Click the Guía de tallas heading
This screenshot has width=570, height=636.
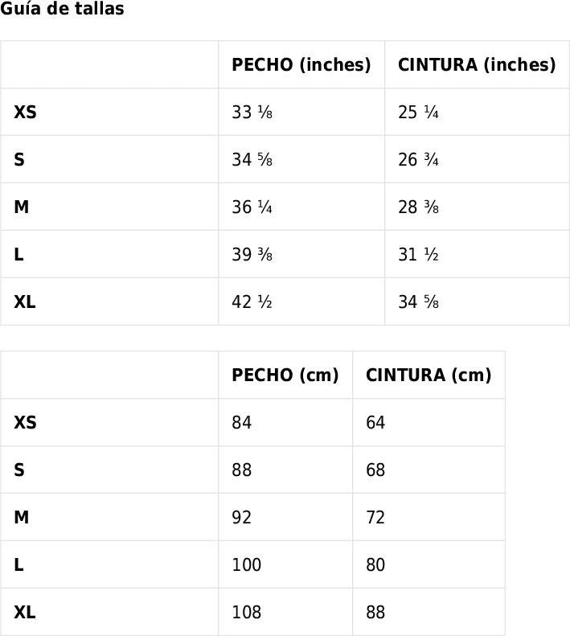click(x=62, y=9)
